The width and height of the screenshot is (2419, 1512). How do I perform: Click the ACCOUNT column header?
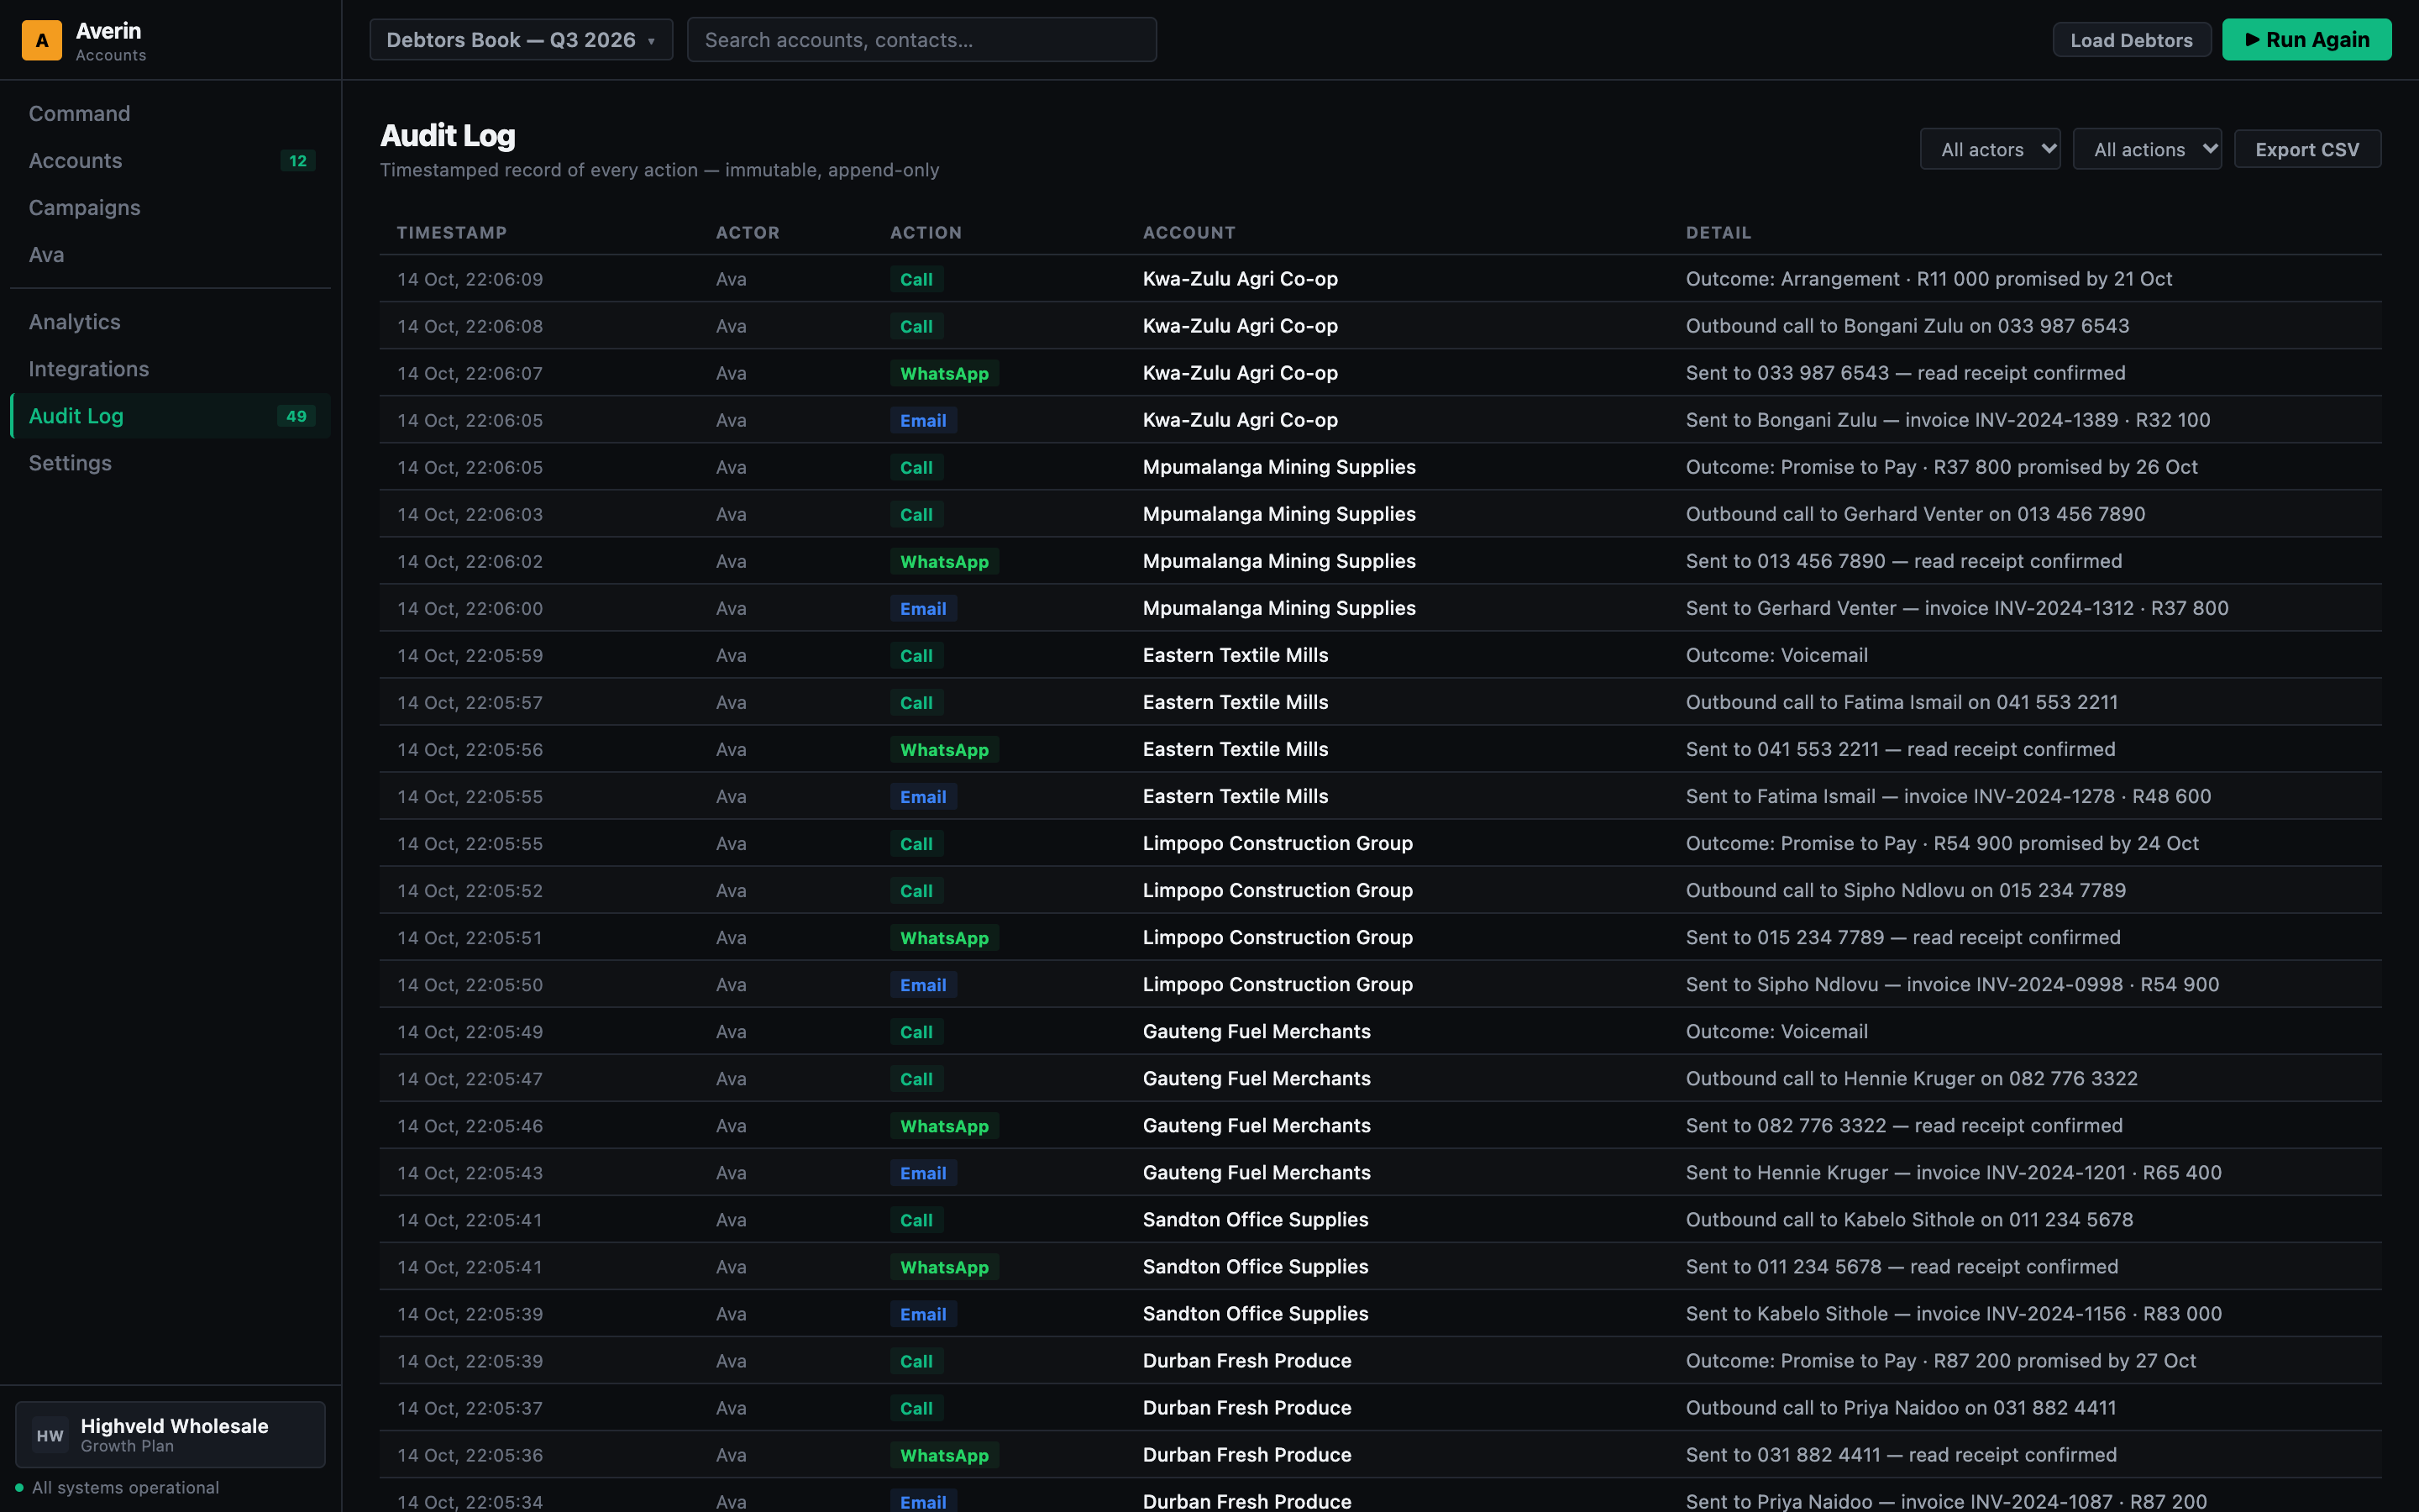click(1189, 233)
